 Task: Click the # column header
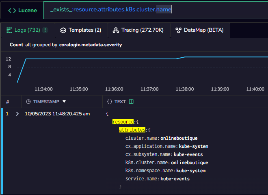point(8,102)
